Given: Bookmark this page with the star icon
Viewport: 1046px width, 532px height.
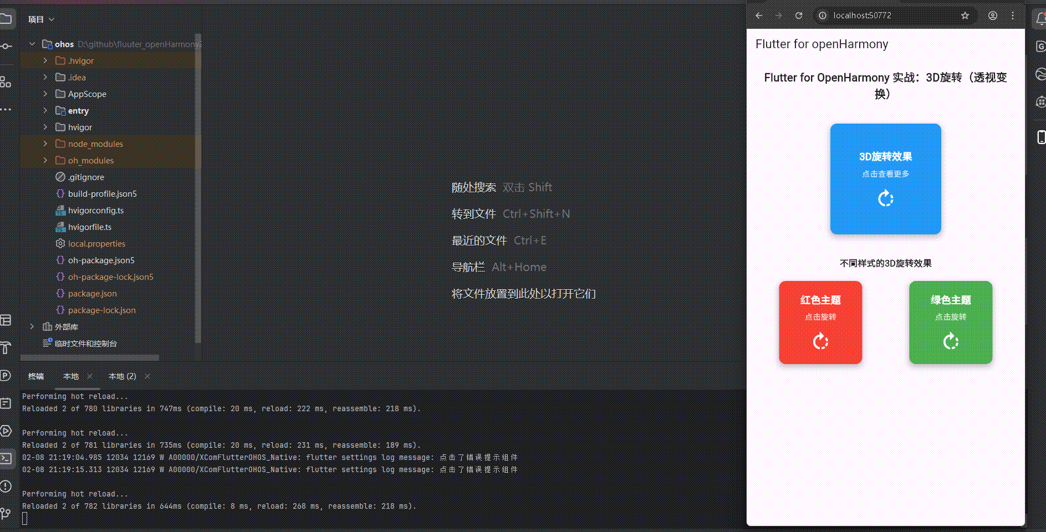Looking at the screenshot, I should [x=965, y=16].
